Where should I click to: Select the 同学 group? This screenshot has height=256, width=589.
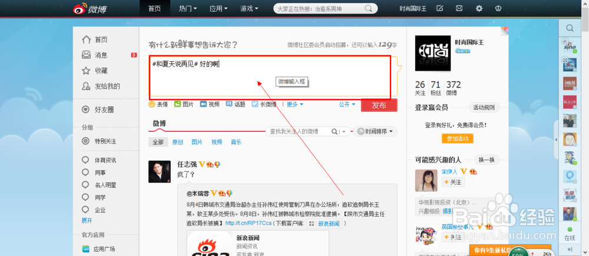point(94,197)
